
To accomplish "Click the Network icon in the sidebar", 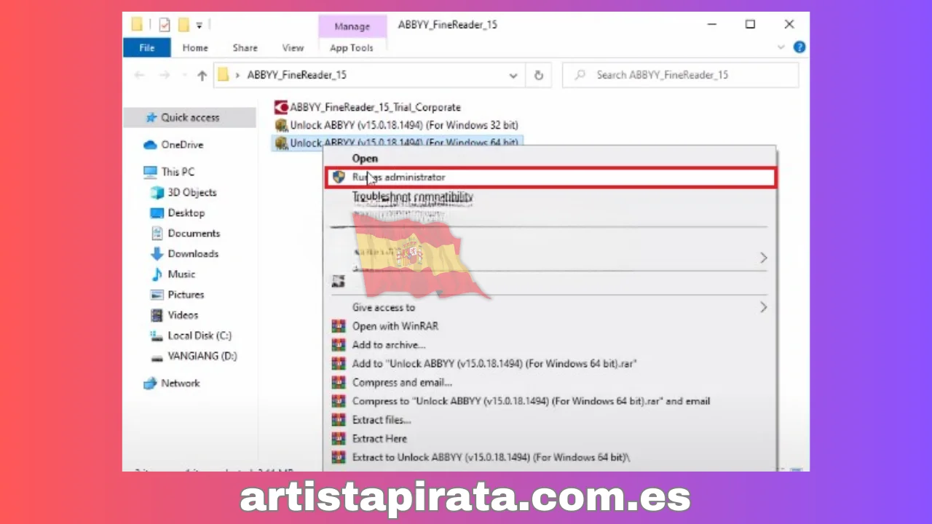I will 150,384.
